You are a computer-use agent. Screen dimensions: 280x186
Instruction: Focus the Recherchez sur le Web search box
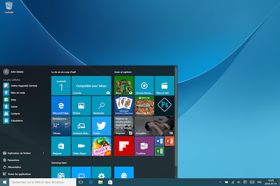(43, 182)
